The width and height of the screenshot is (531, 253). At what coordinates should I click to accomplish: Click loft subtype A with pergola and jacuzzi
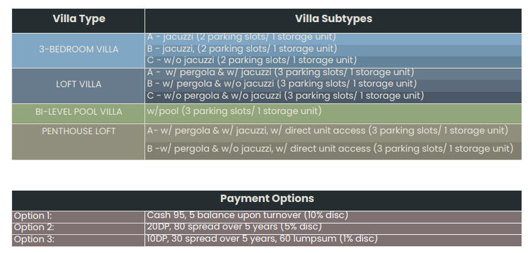click(x=333, y=74)
